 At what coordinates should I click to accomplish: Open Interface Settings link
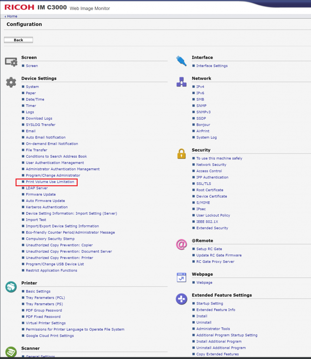(212, 66)
